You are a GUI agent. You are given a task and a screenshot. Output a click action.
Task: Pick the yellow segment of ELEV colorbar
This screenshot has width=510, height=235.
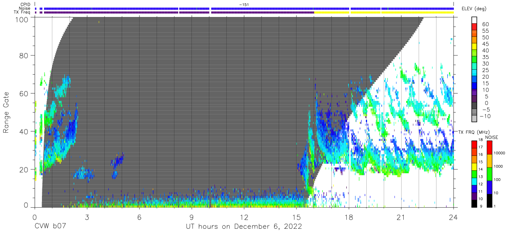tap(475, 46)
